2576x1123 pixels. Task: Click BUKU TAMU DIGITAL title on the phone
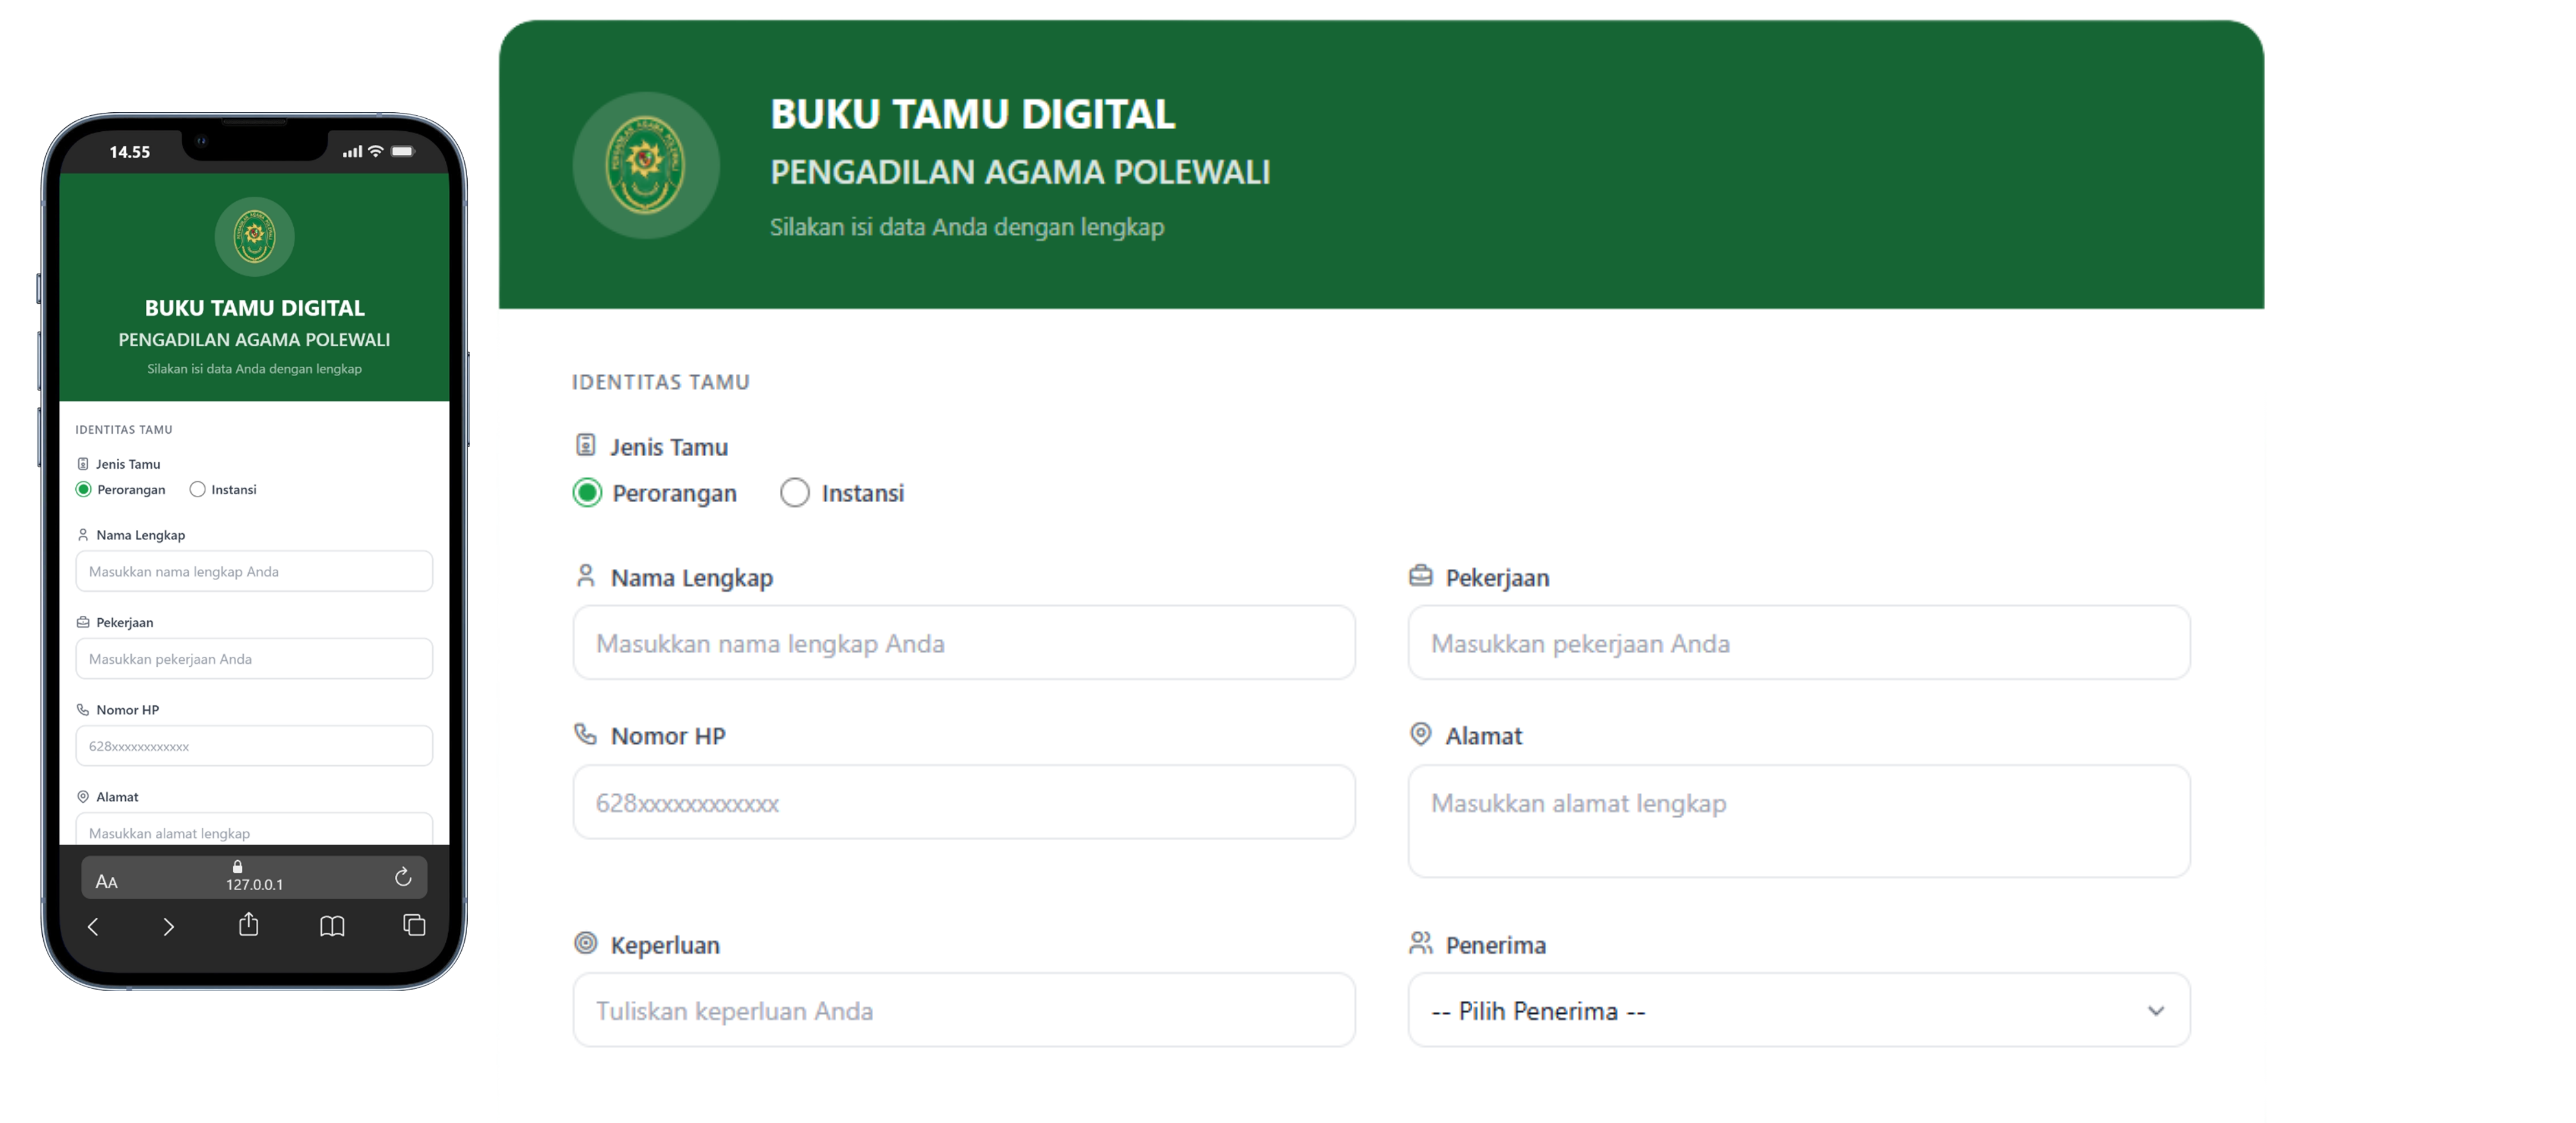coord(254,308)
